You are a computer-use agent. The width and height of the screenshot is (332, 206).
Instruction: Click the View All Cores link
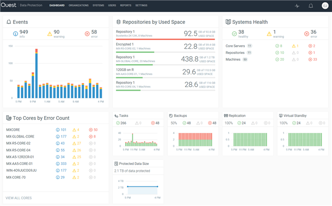pyautogui.click(x=19, y=198)
